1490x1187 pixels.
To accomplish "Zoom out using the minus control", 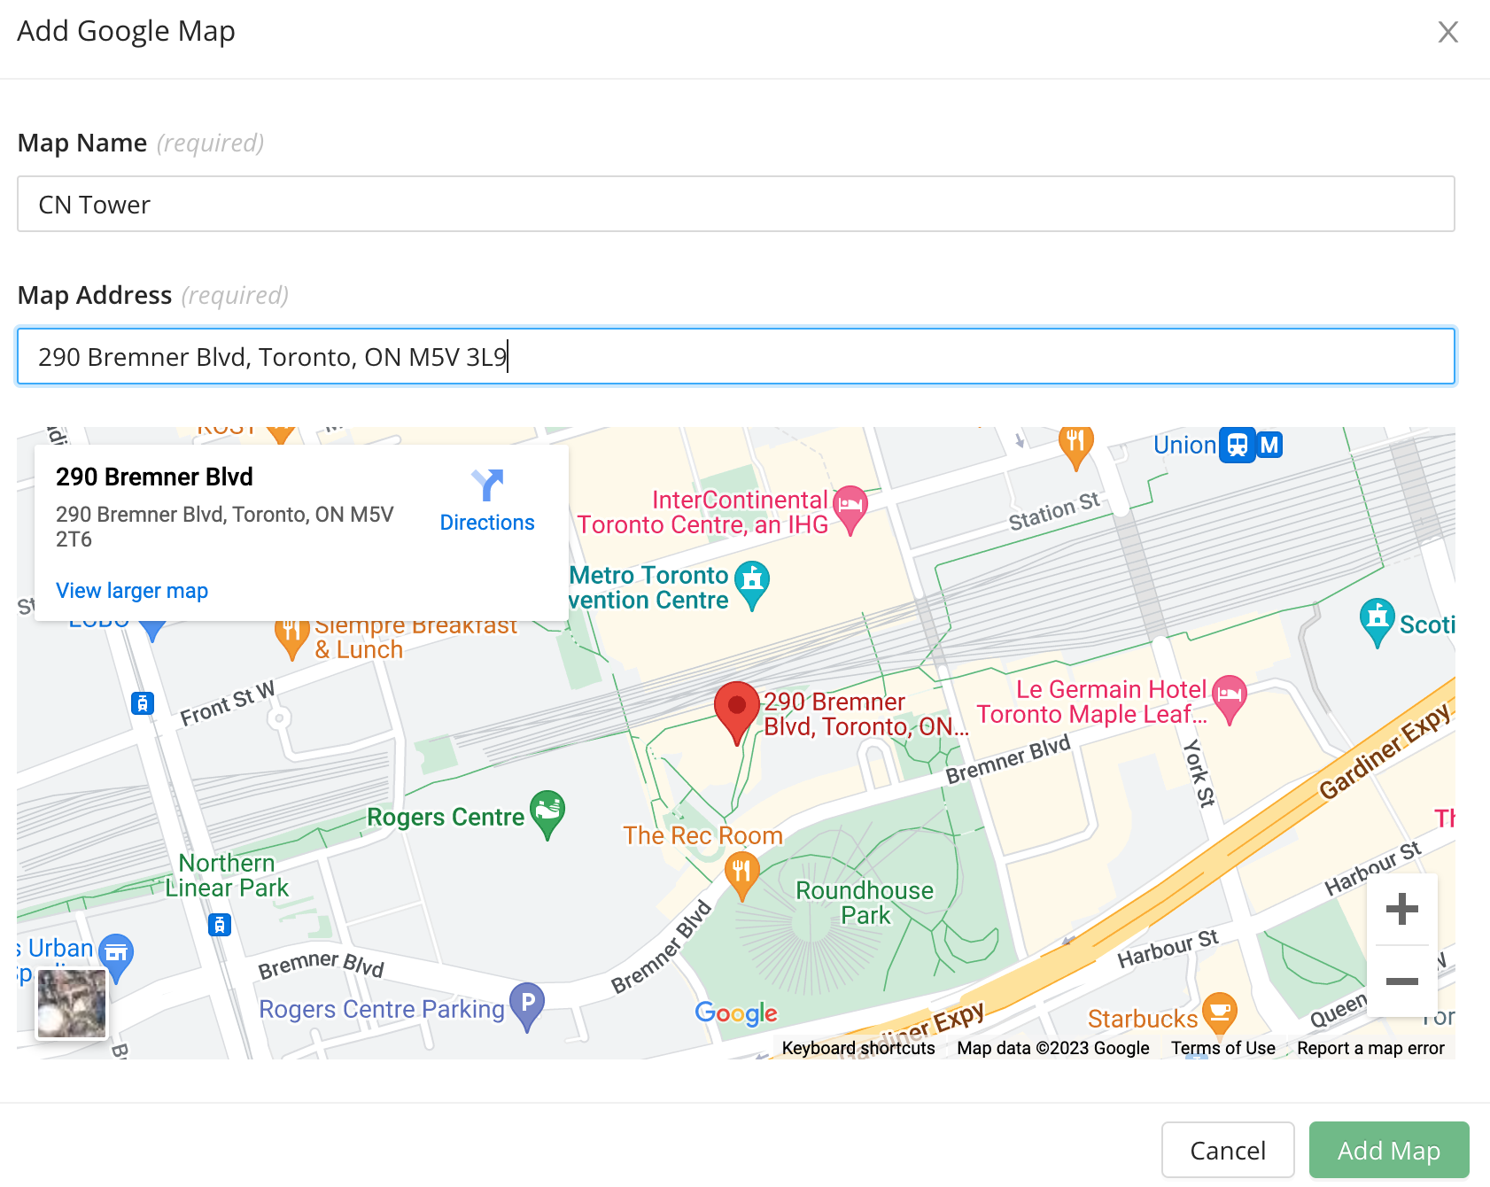I will [1402, 981].
